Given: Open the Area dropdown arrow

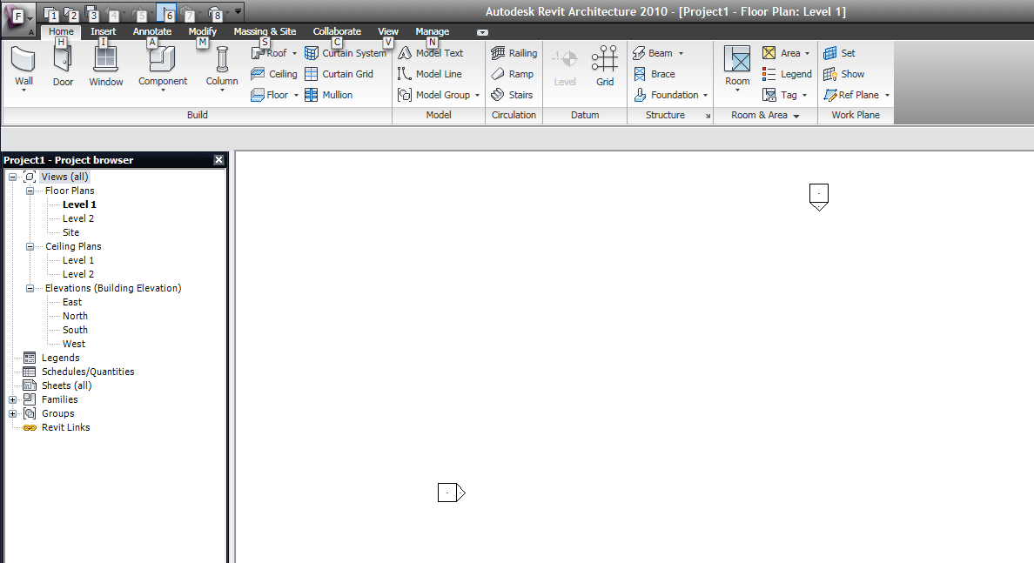Looking at the screenshot, I should pyautogui.click(x=807, y=53).
